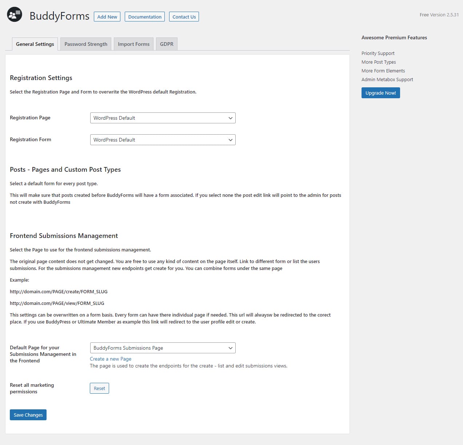Open the Documentation link button

(x=145, y=17)
